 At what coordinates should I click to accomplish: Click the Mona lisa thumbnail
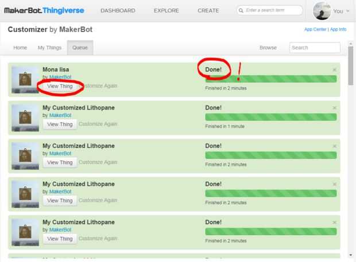click(25, 80)
